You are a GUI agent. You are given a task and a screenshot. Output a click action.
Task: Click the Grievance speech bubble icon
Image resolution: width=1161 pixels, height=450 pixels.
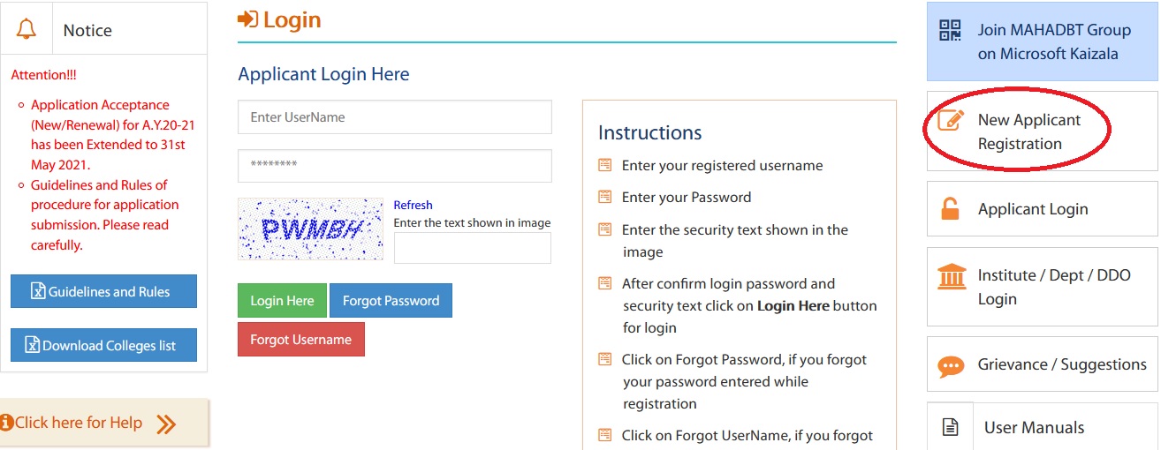click(x=951, y=365)
